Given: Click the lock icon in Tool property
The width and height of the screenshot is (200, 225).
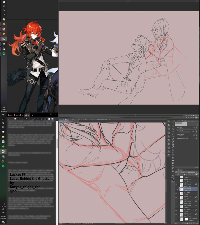Looking at the screenshot, I should pyautogui.click(x=197, y=125).
